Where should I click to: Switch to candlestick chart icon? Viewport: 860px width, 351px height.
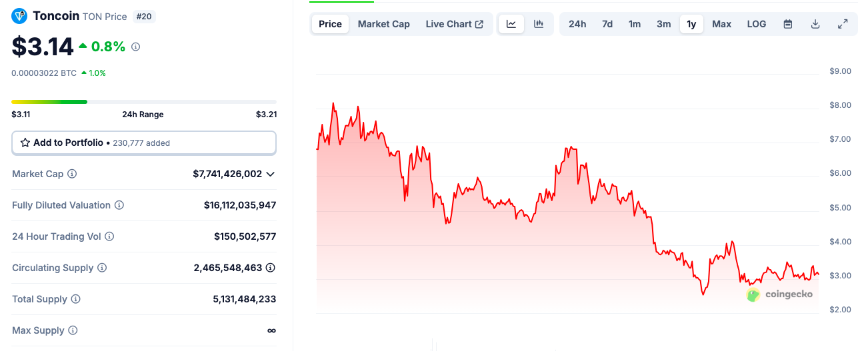coord(539,24)
